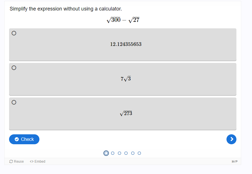Screen dimensions: 252x174
Task: Click the checkmark icon on Check button
Action: click(x=17, y=139)
